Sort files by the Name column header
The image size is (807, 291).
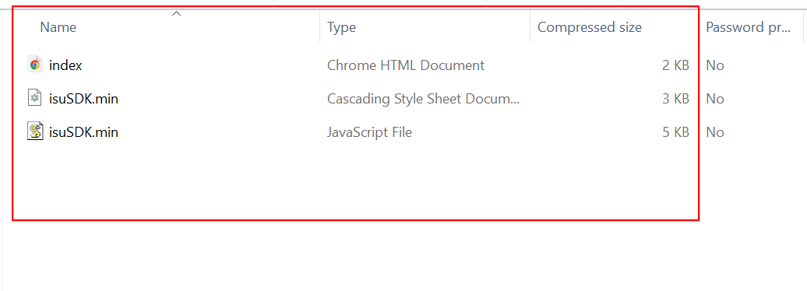click(58, 27)
